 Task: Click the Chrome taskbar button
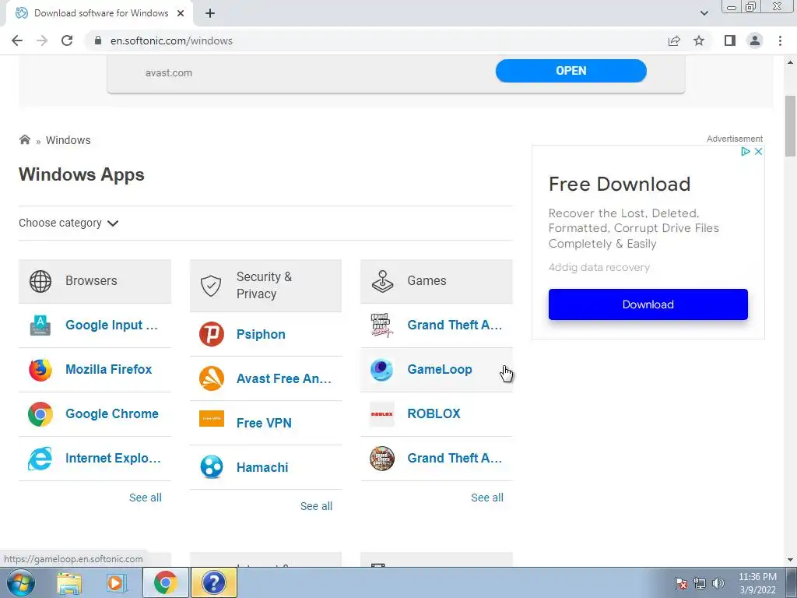point(165,582)
